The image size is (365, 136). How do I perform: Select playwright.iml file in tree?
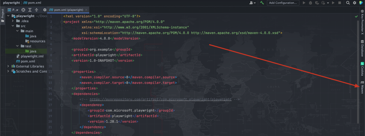[x=30, y=56]
